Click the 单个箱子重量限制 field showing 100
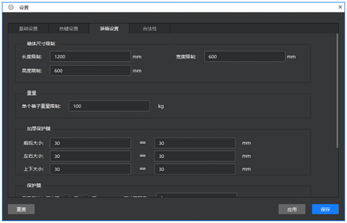Viewport: 347px width, 223px height. [109, 106]
